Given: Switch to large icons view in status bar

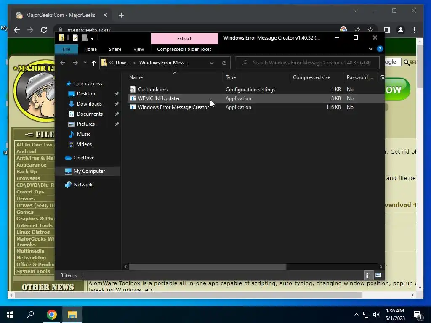Looking at the screenshot, I should (378, 275).
